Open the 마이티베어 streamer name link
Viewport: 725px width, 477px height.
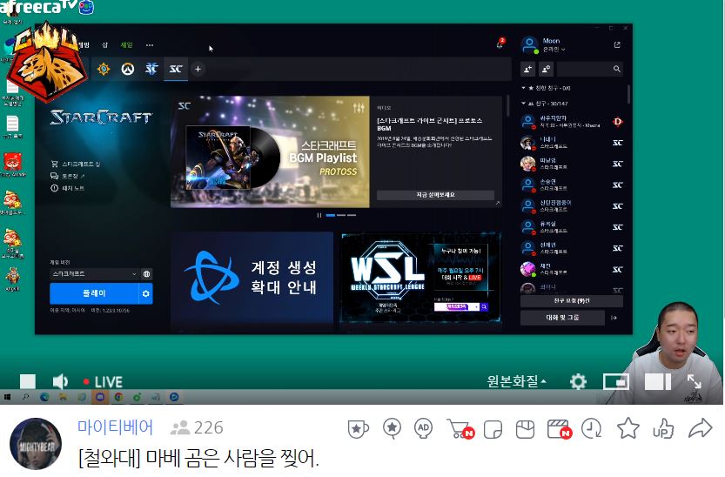click(115, 427)
